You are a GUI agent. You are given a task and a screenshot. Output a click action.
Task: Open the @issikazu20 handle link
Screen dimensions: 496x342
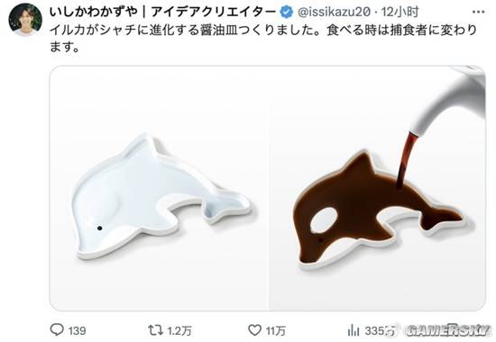[x=334, y=12]
